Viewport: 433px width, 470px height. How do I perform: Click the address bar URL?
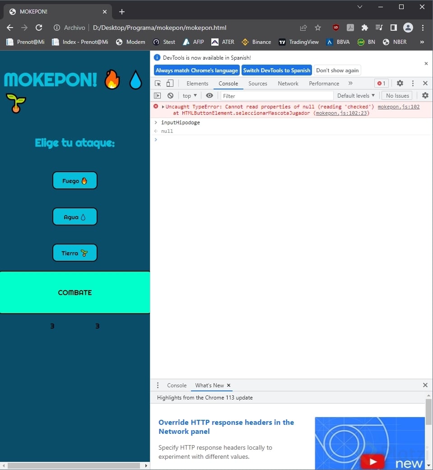[x=159, y=28]
